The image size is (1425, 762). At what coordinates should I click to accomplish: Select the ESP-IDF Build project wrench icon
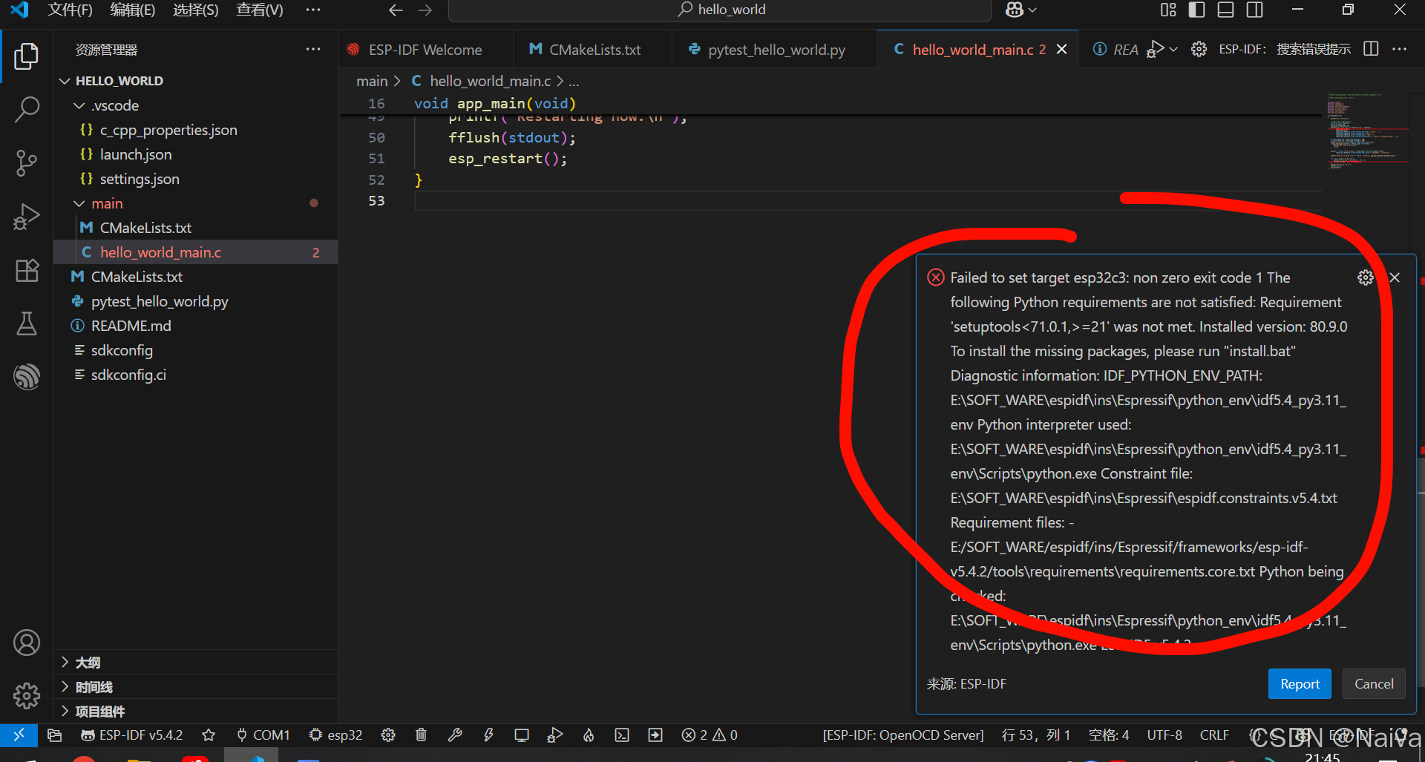[455, 735]
